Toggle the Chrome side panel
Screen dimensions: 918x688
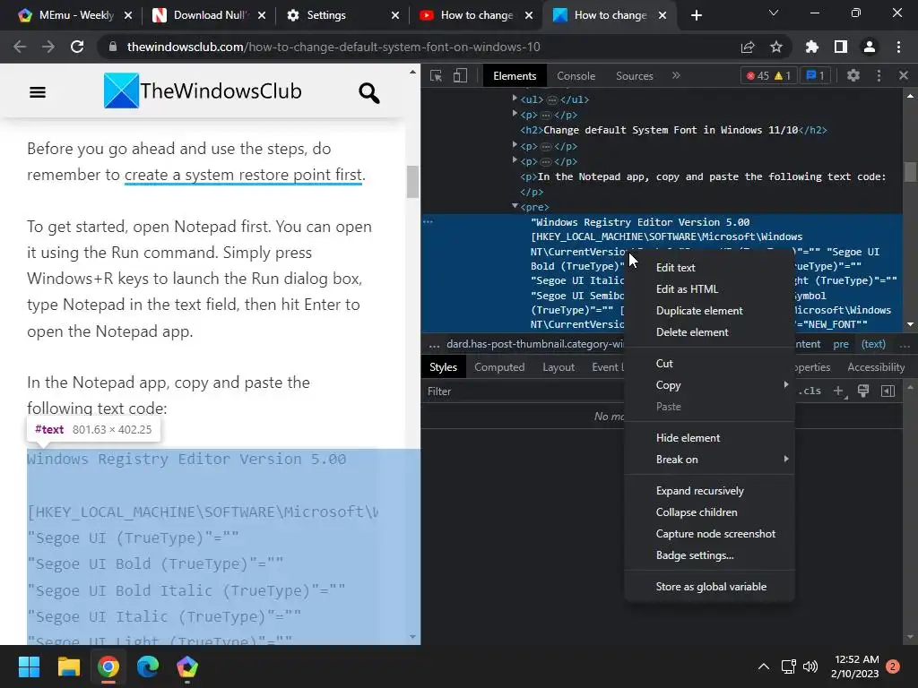841,47
